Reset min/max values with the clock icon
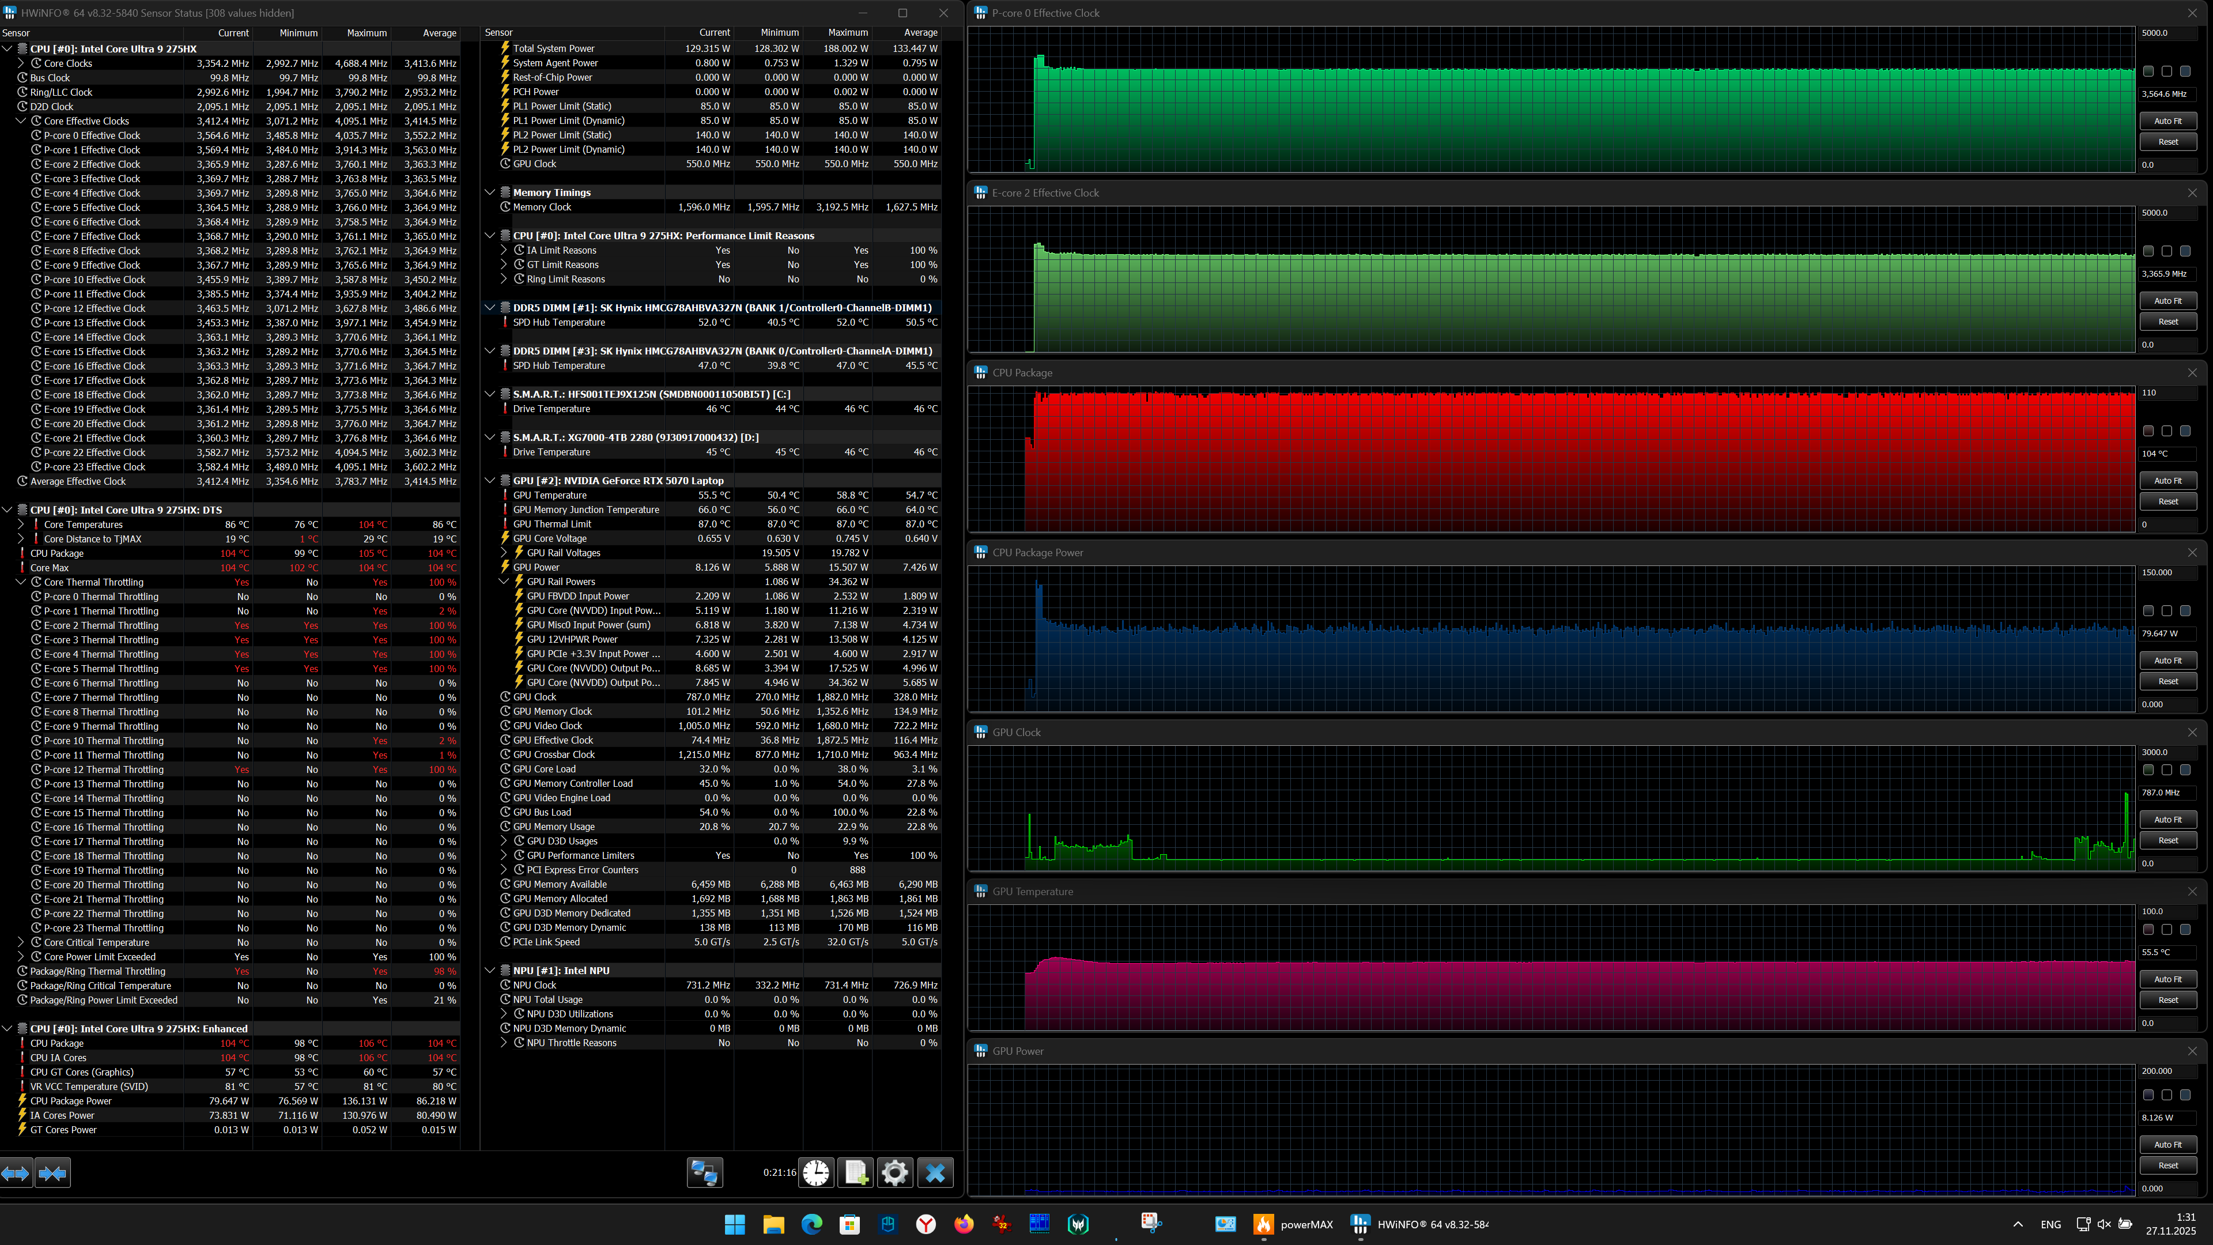2213x1245 pixels. coord(816,1173)
